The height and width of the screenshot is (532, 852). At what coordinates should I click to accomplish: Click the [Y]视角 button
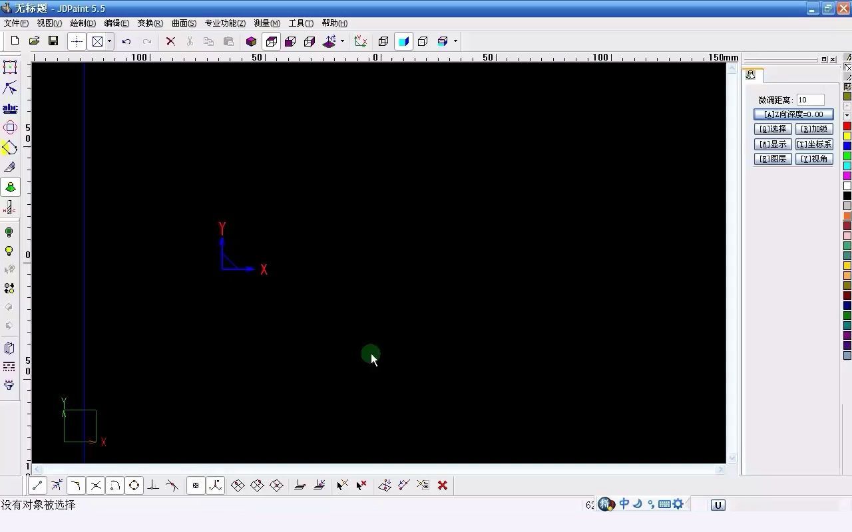coord(814,159)
